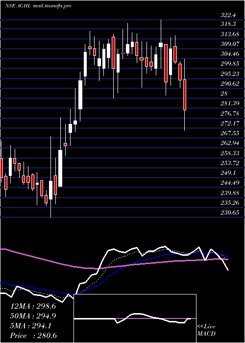Select the 276.78 price label
Image resolution: width=245 pixels, height=343 pixels.
tap(230, 113)
